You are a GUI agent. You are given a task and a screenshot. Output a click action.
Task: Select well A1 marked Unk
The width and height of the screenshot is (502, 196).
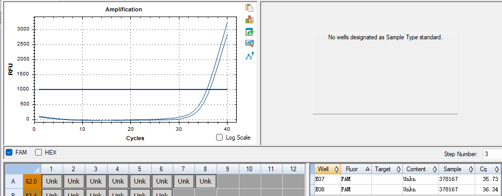pyautogui.click(x=52, y=182)
